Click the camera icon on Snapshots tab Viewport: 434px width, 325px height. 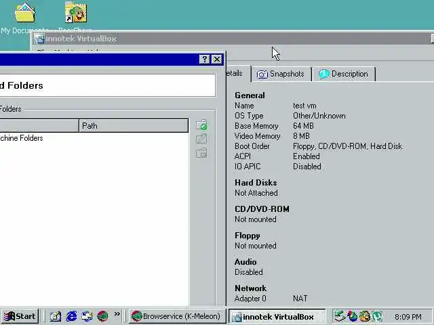pos(262,74)
